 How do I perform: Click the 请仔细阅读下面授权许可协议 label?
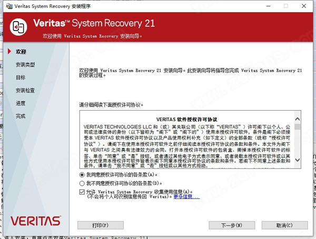point(111,105)
